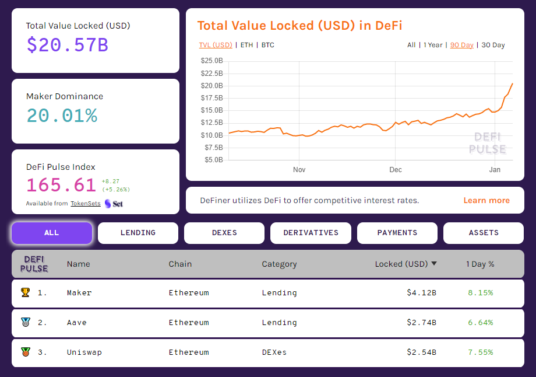Click the Set logo icon next to TokenSets
This screenshot has width=536, height=377.
114,204
